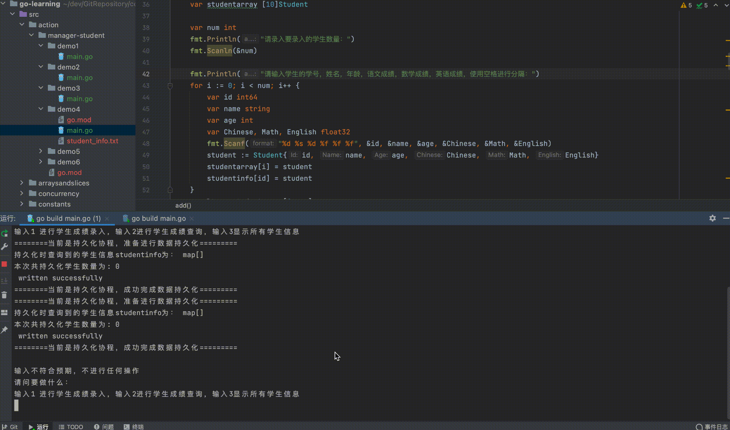Click 'studentinfo[id] = student' on line 51
730x430 pixels.
pyautogui.click(x=259, y=178)
